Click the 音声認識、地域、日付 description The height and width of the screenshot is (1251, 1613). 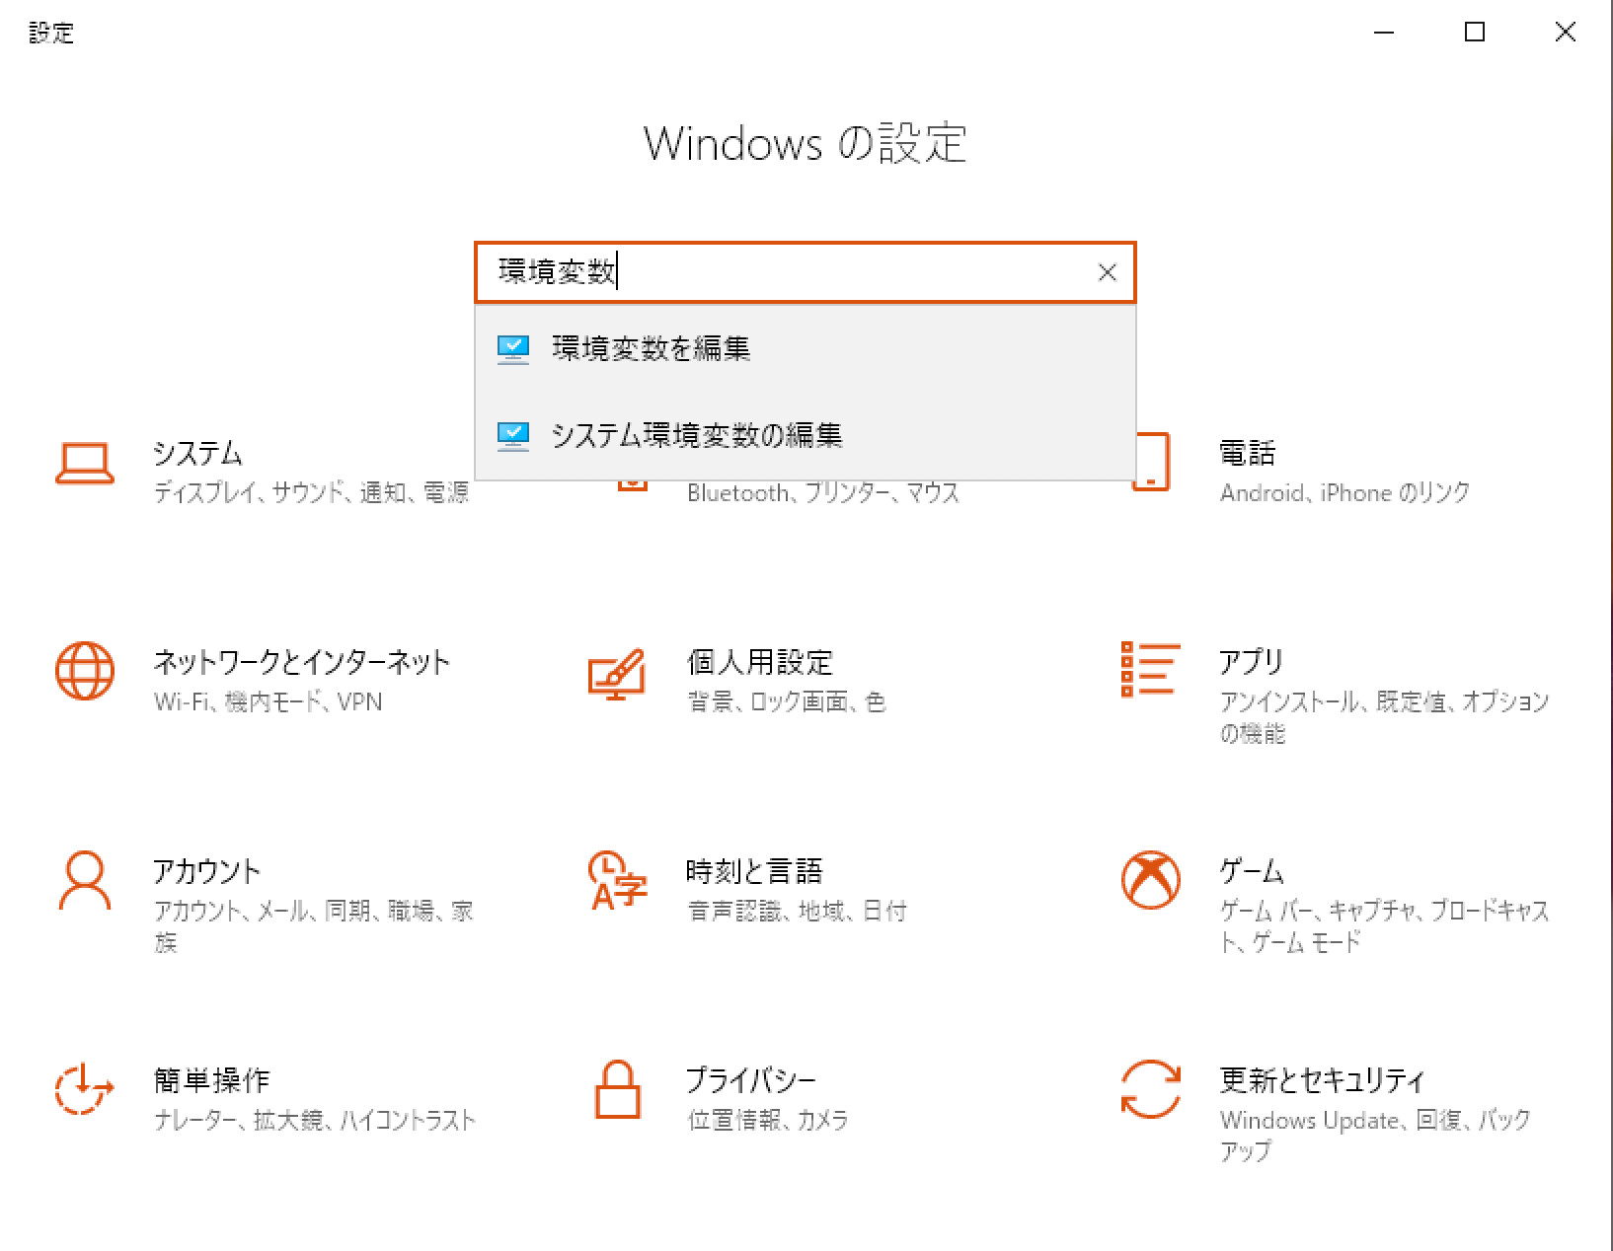click(797, 911)
